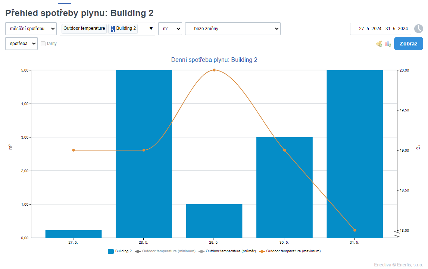Screen dimensions: 428x269
Task: Open the měsíční spotřebu dropdown
Action: 31,29
